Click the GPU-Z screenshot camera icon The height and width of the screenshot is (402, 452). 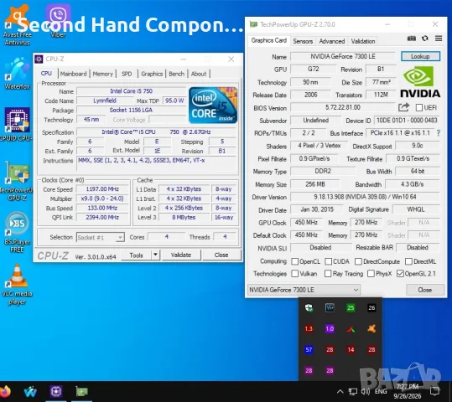tap(412, 39)
